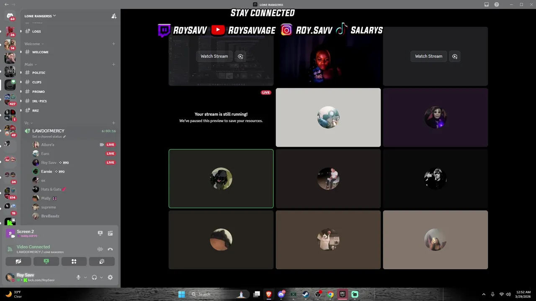Image resolution: width=536 pixels, height=301 pixels.
Task: Pop out the first Watch Stream tile
Action: 240,56
